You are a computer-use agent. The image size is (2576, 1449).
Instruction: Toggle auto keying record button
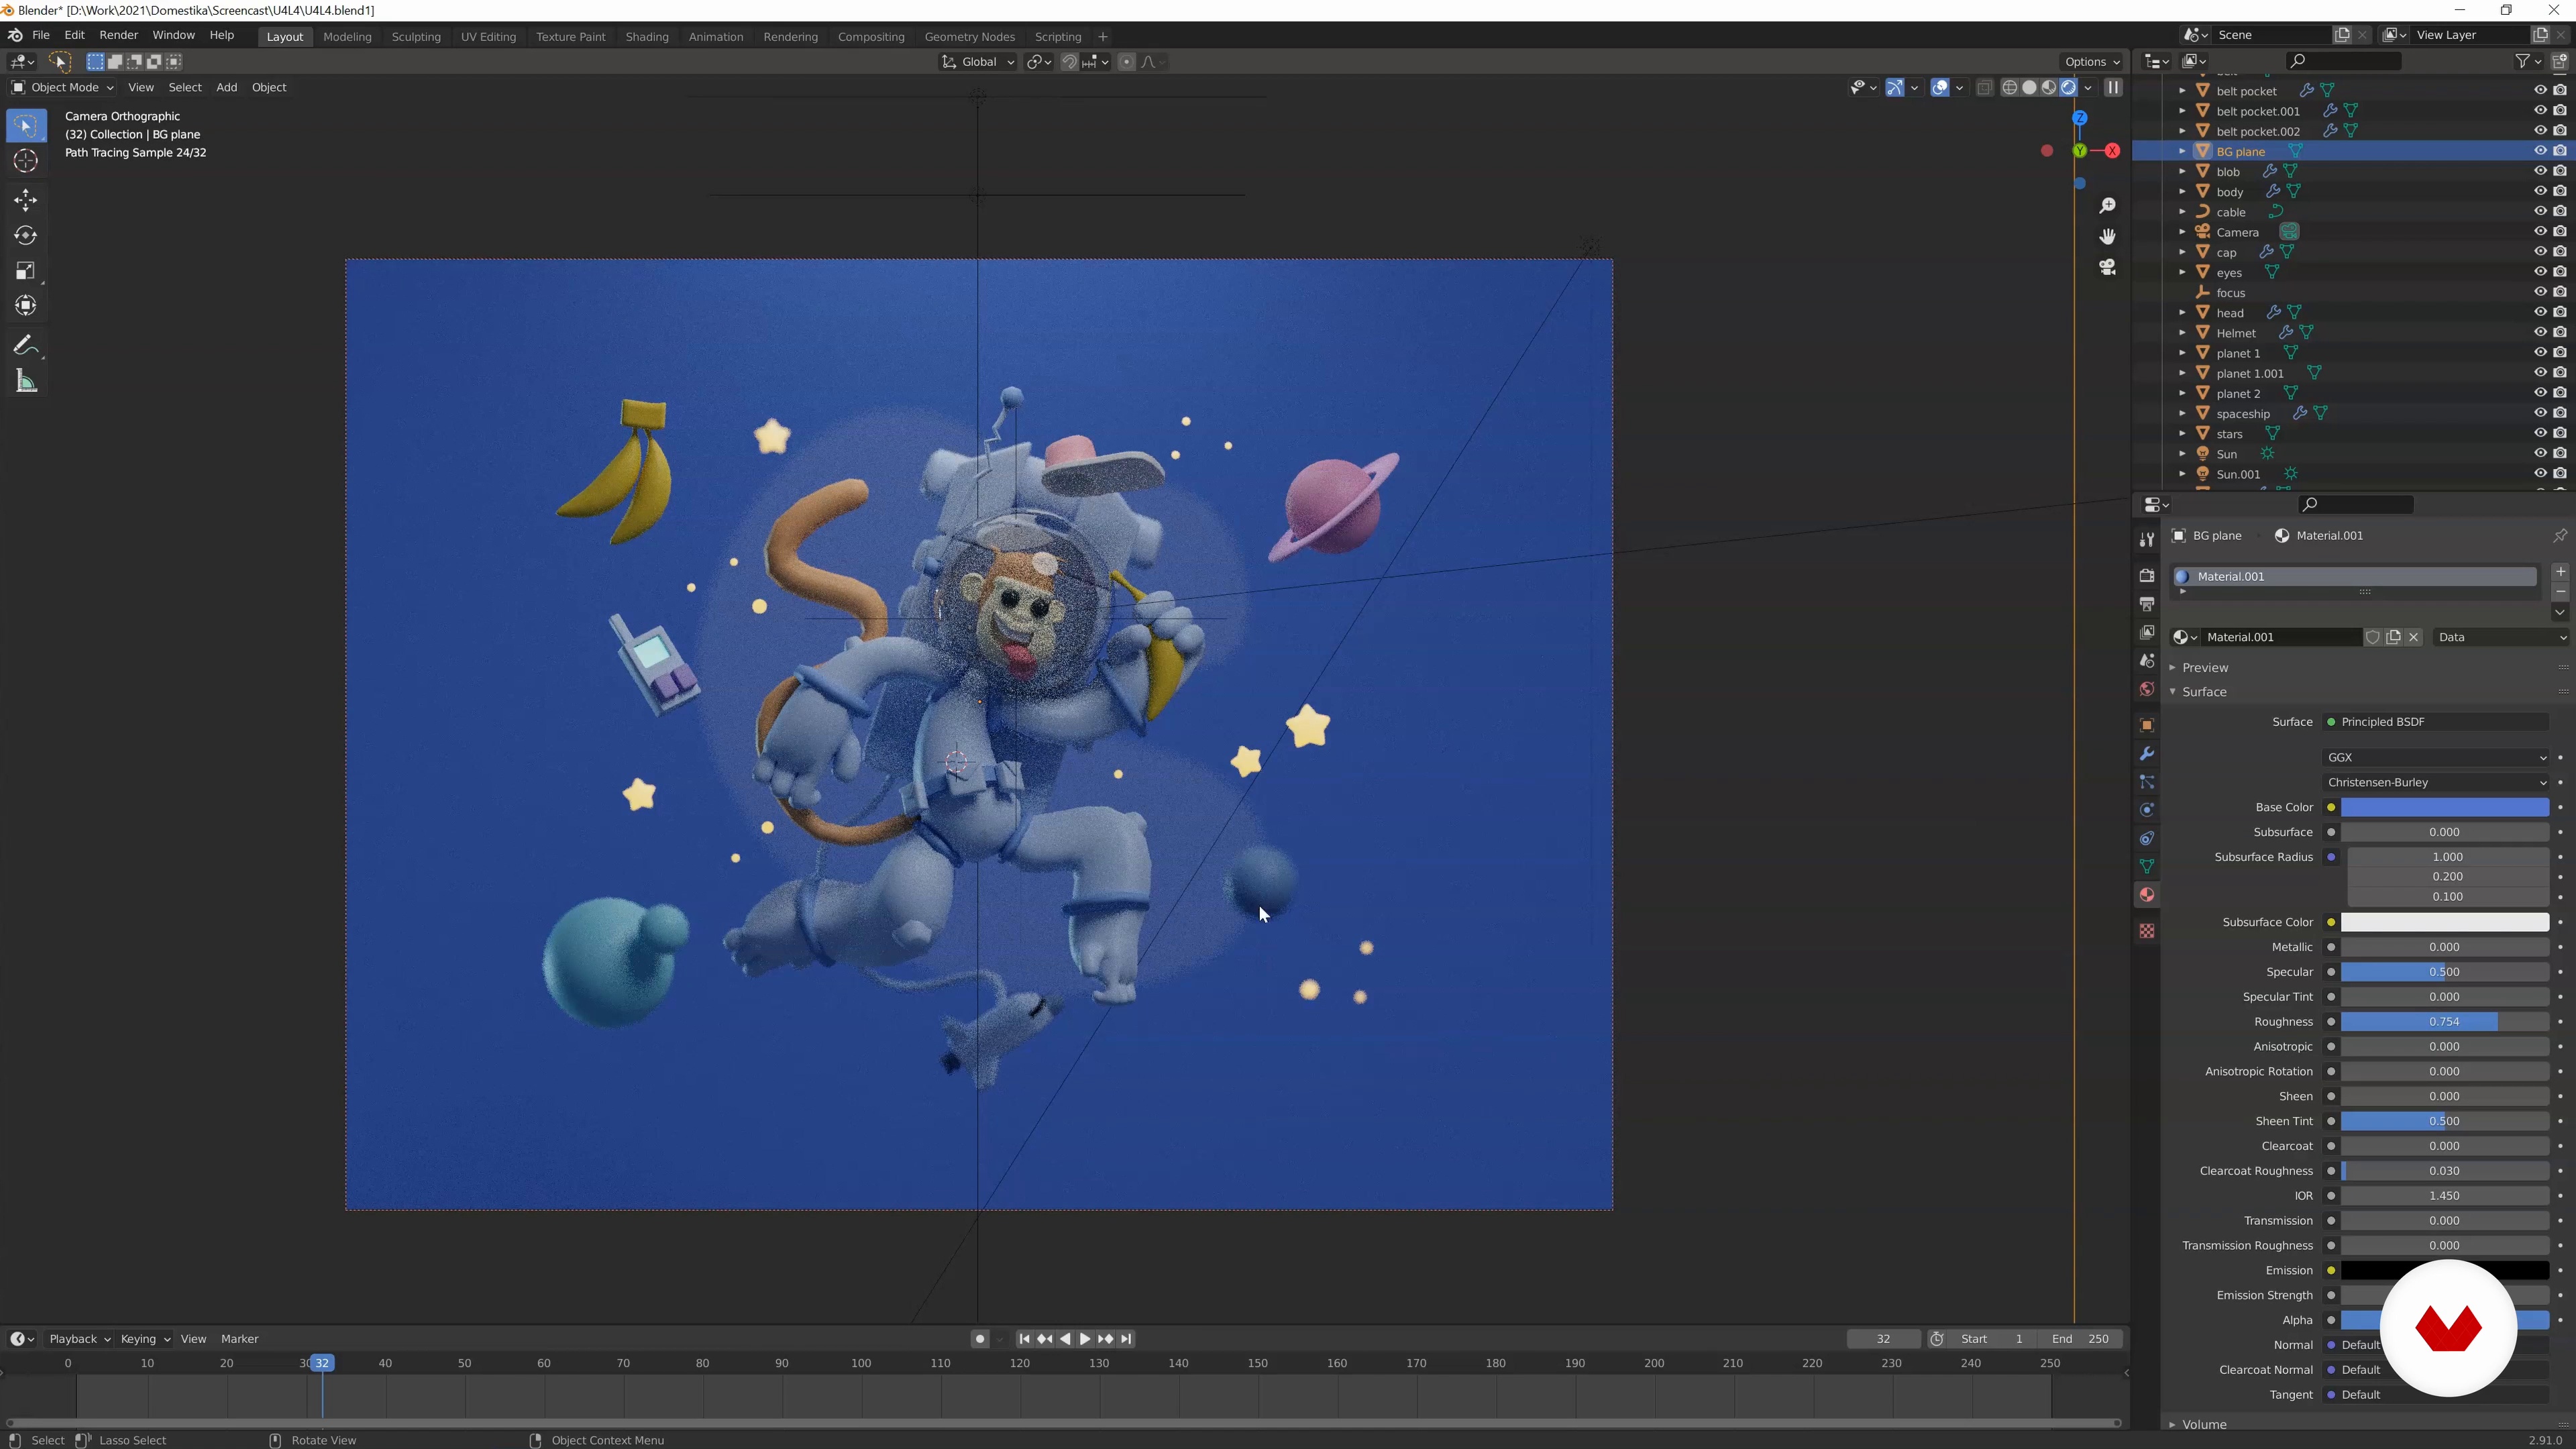pyautogui.click(x=980, y=1339)
